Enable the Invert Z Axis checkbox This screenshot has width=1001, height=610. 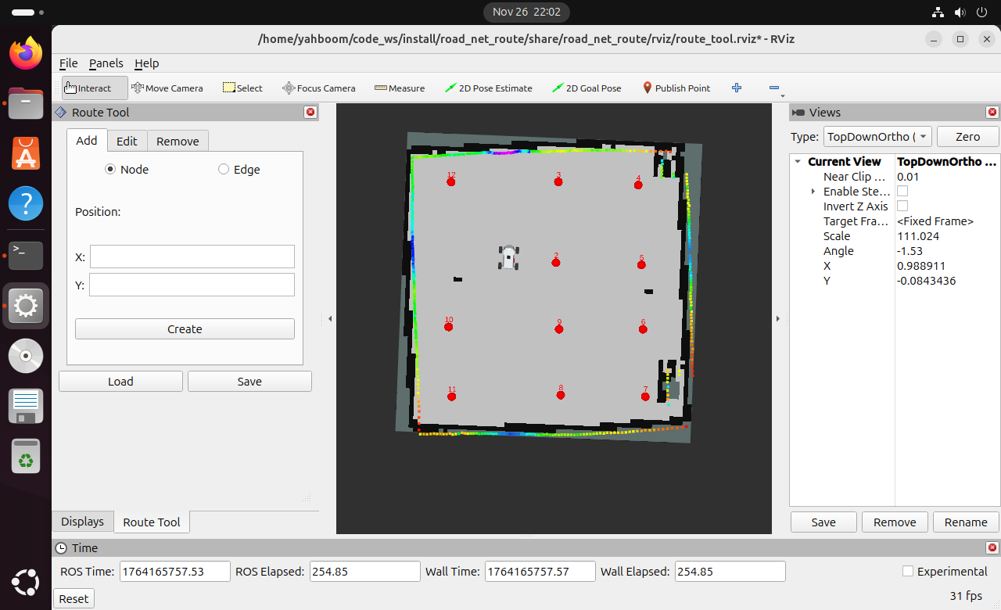click(902, 206)
